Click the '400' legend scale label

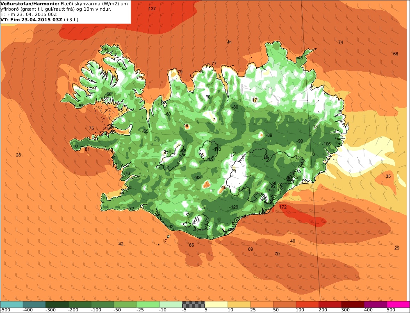click(368, 310)
